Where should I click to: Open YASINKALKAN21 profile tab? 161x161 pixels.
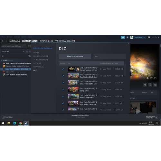coord(65,41)
